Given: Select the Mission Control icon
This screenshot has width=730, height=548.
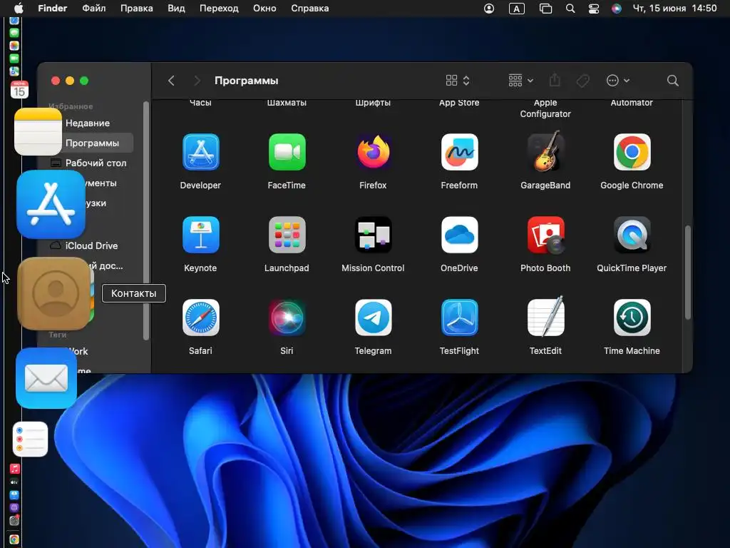Looking at the screenshot, I should [373, 235].
